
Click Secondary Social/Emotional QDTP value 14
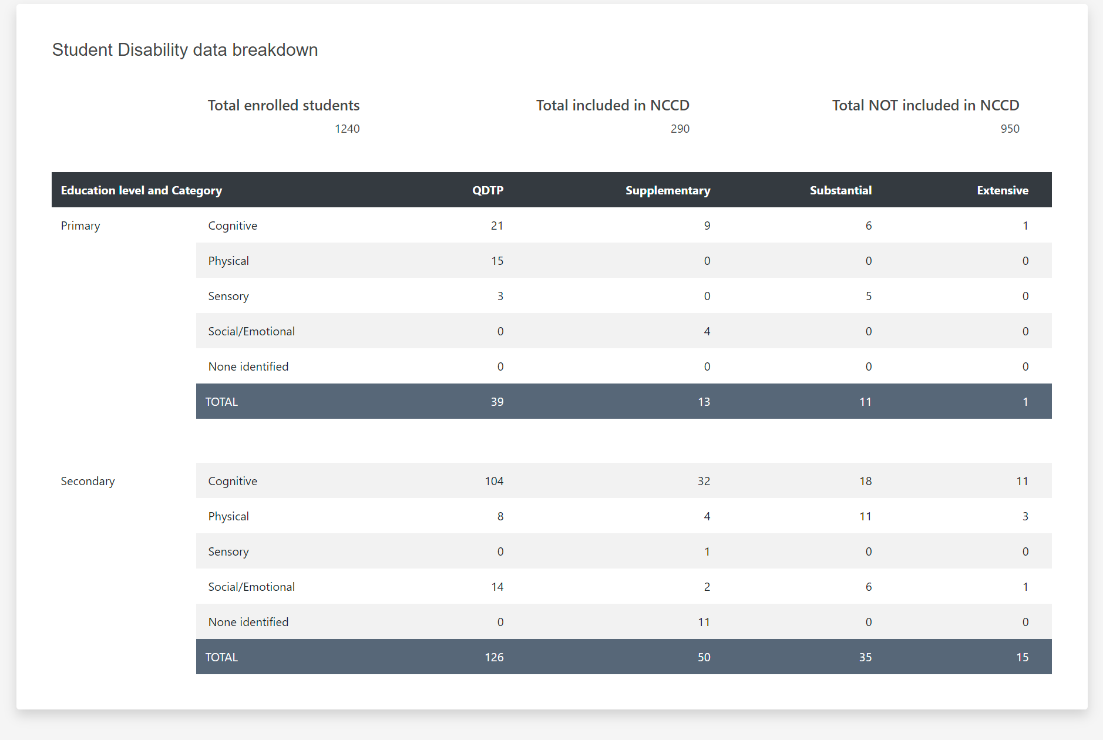point(497,587)
